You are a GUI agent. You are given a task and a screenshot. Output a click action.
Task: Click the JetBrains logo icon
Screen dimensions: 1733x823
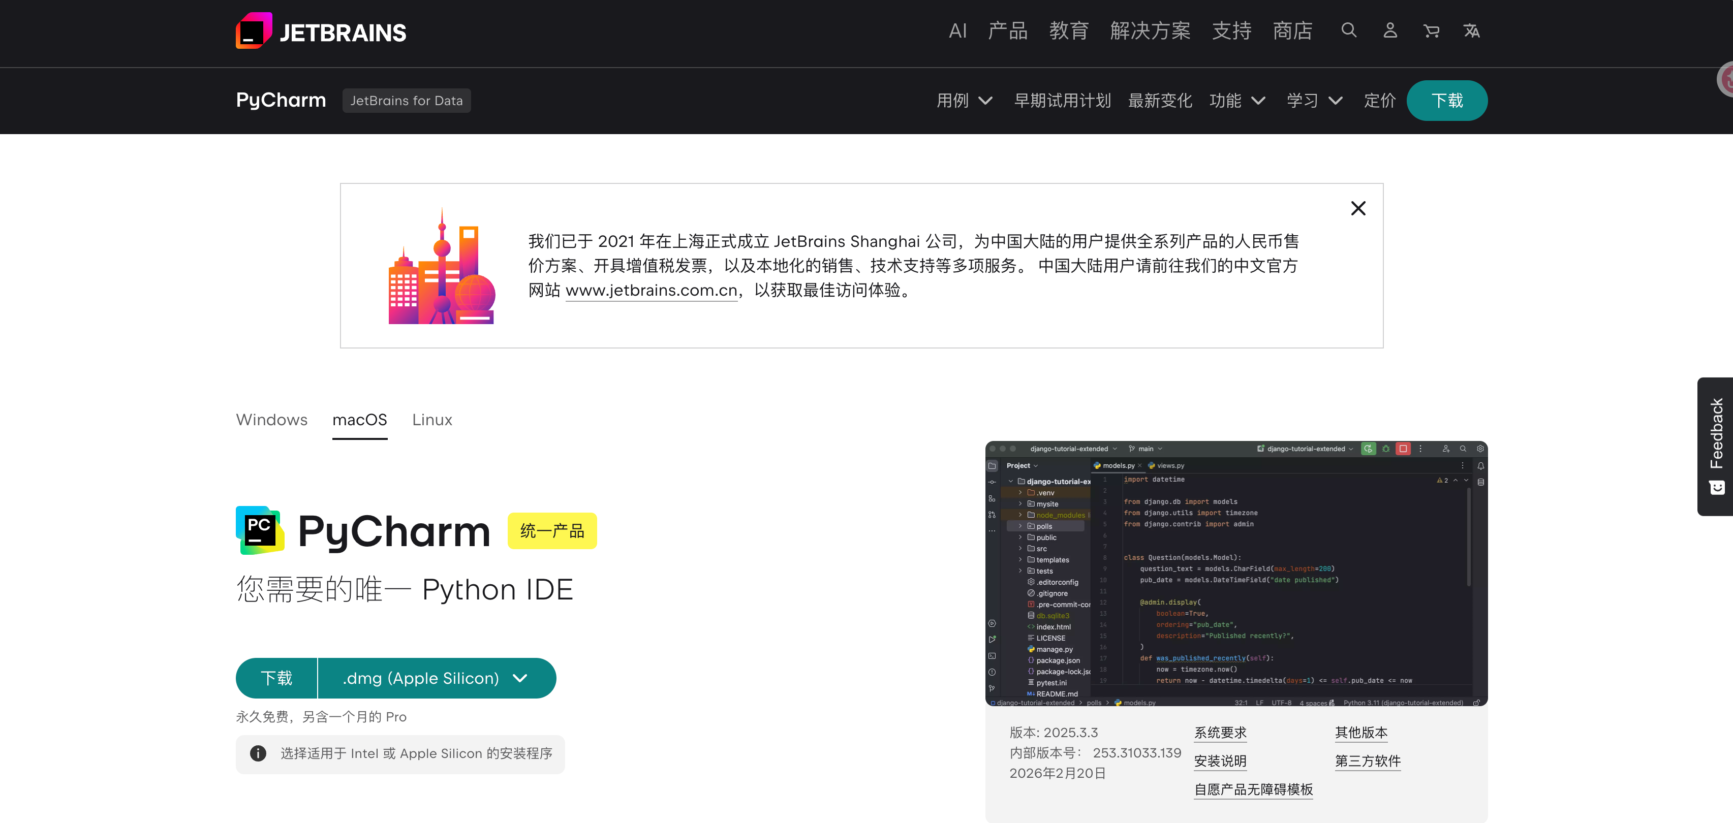pos(254,31)
